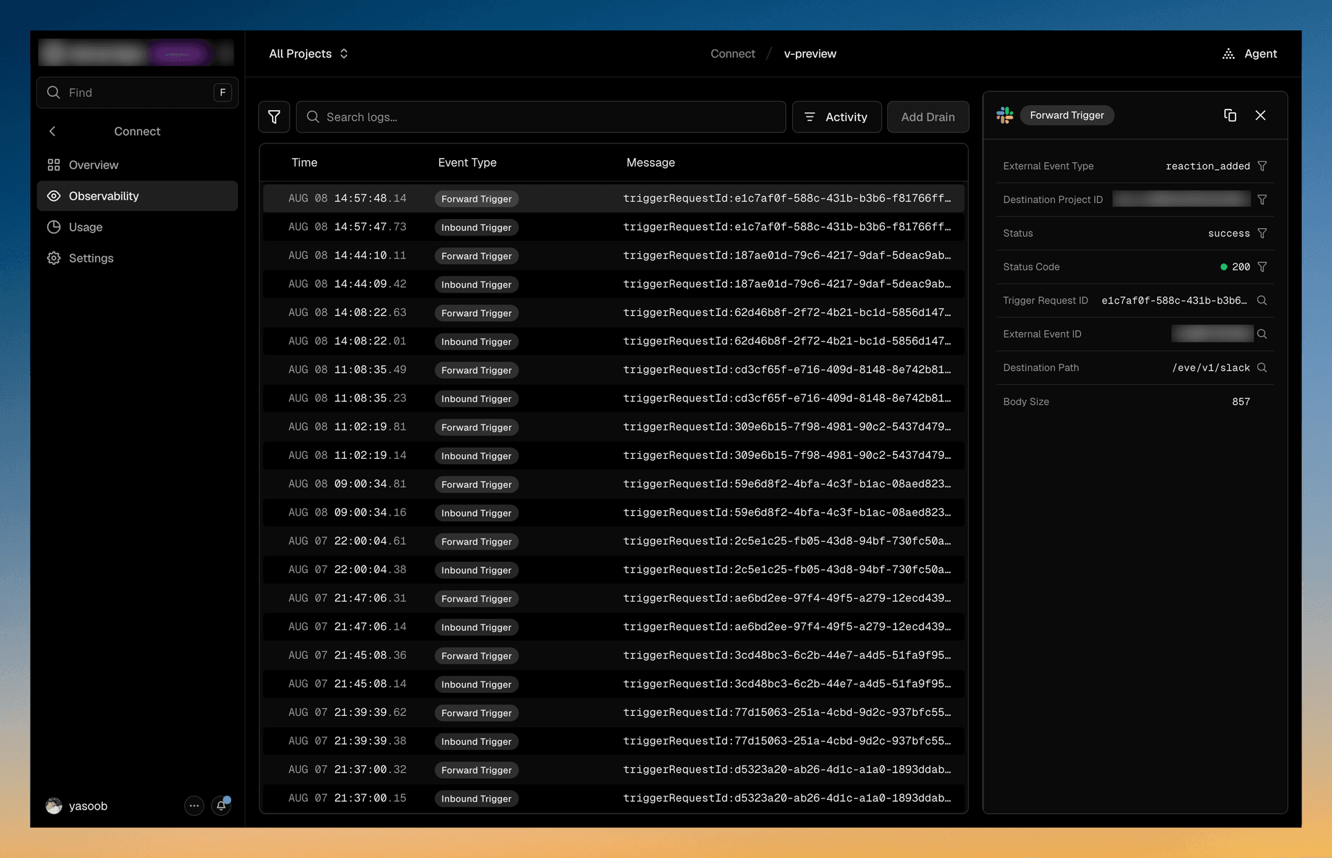Click the Body Size value 857
This screenshot has width=1332, height=858.
pyautogui.click(x=1241, y=401)
